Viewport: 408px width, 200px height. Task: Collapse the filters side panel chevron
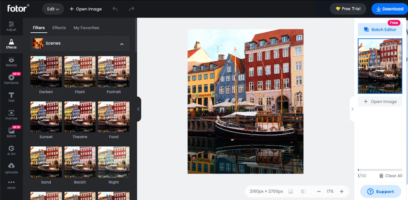coord(138,109)
